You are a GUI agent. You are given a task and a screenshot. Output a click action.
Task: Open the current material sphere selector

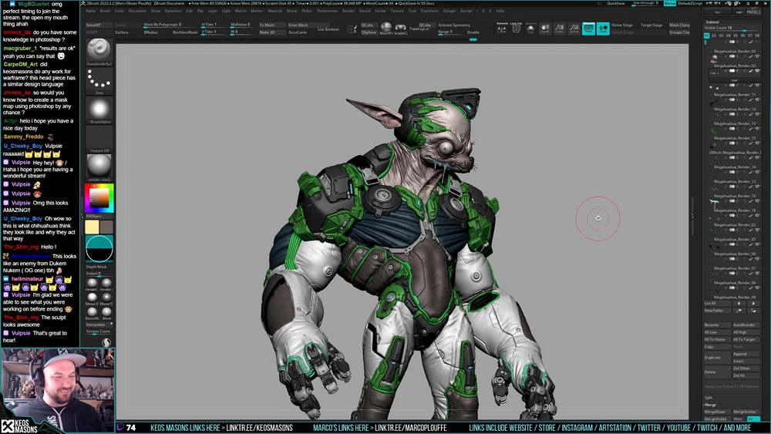pyautogui.click(x=99, y=166)
